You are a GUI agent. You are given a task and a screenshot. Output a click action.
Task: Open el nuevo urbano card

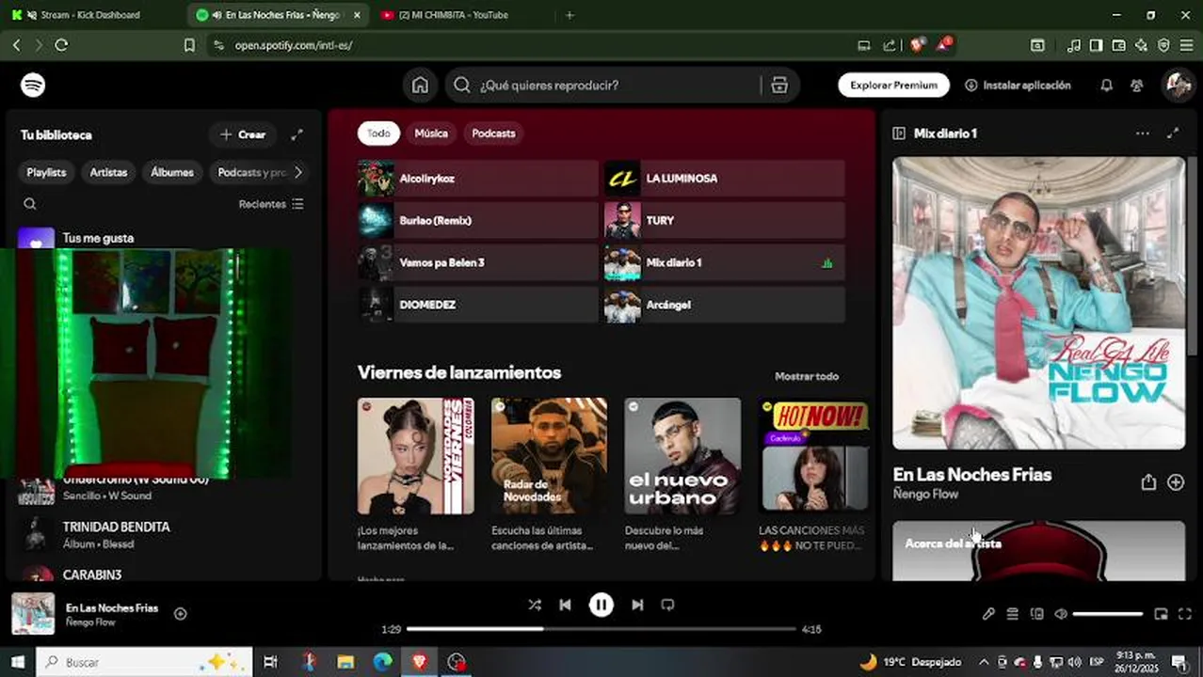(682, 474)
